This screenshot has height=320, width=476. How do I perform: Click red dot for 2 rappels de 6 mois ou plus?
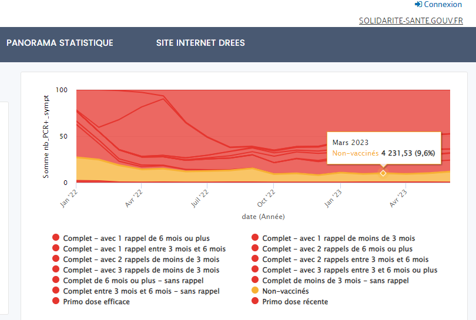coord(255,248)
